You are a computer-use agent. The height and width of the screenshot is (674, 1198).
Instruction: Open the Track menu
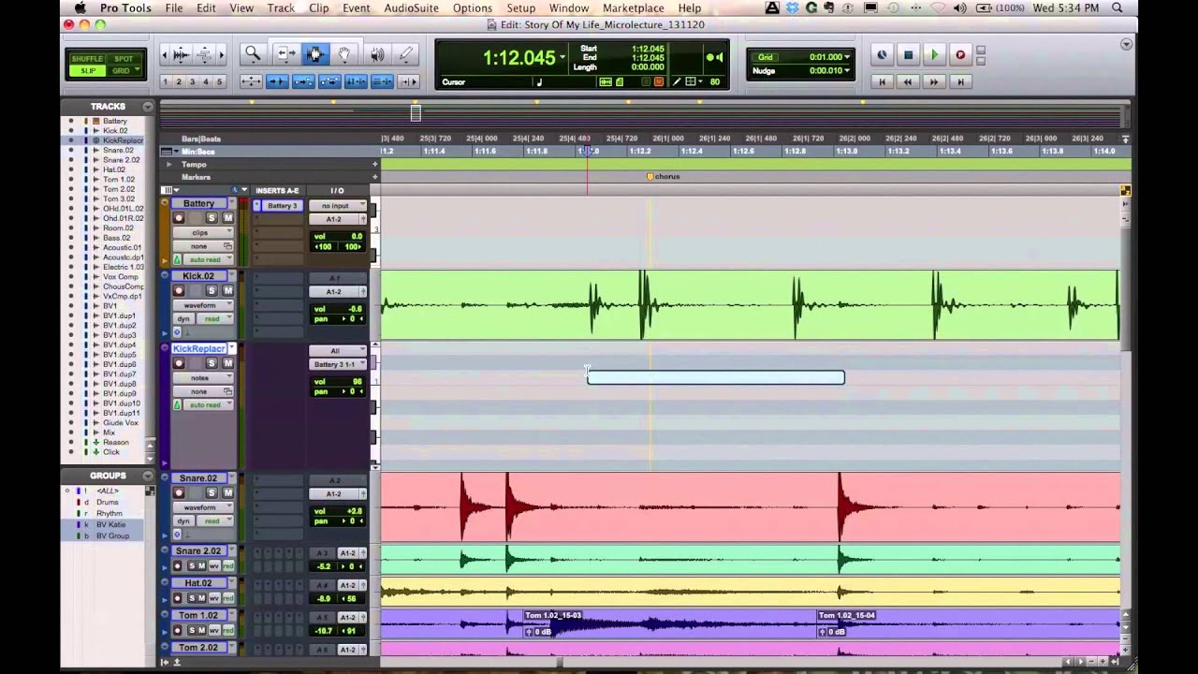point(281,7)
